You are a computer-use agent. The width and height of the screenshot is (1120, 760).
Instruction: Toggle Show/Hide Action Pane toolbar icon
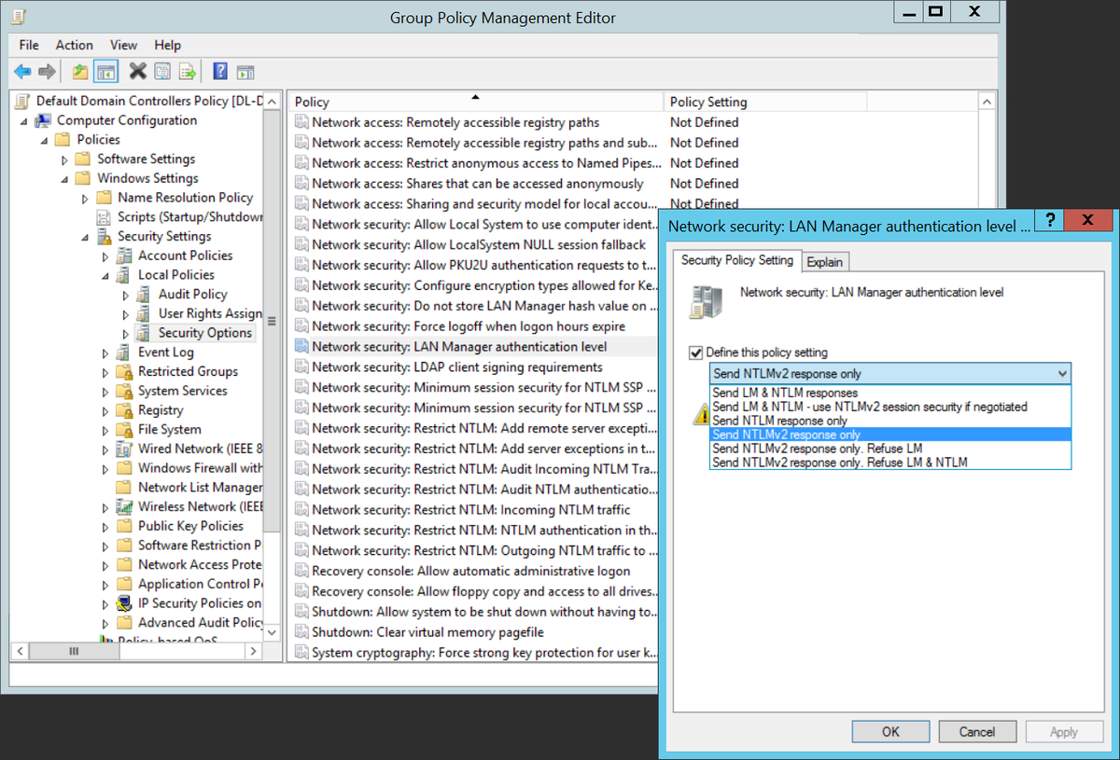pos(245,72)
